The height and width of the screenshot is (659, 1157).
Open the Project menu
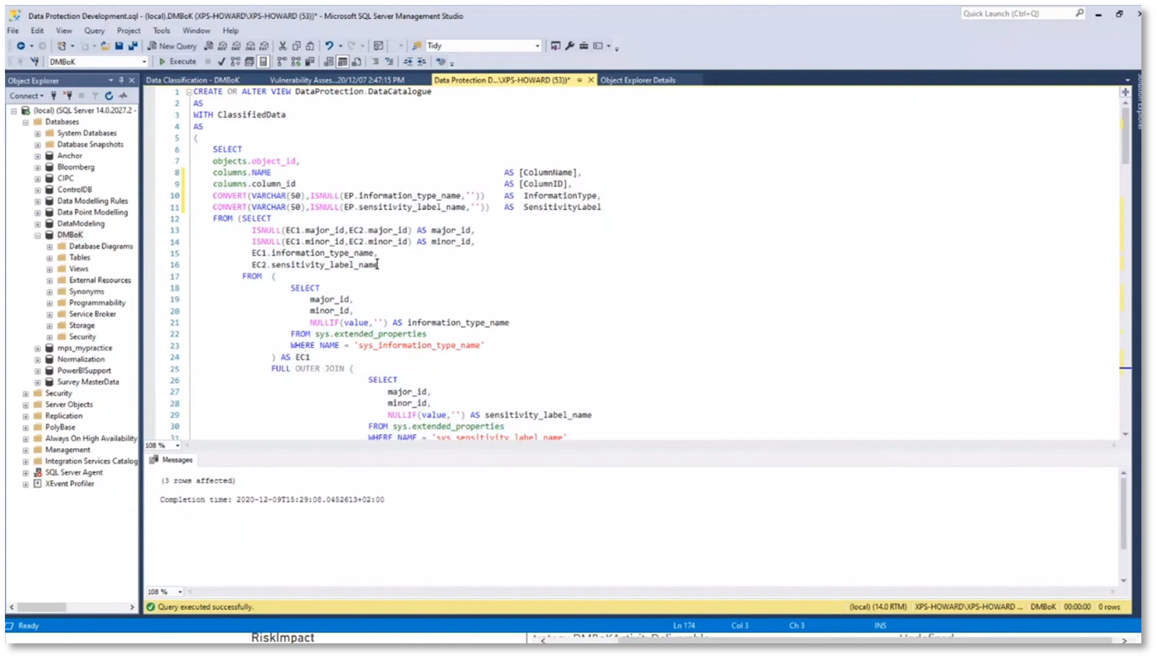[x=129, y=30]
